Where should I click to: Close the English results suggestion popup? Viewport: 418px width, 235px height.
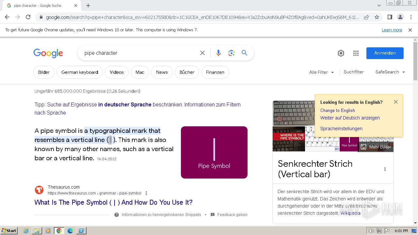coord(396,102)
